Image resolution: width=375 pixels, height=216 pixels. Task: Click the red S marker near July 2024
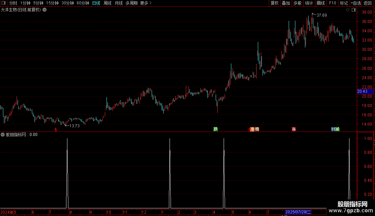56,130
